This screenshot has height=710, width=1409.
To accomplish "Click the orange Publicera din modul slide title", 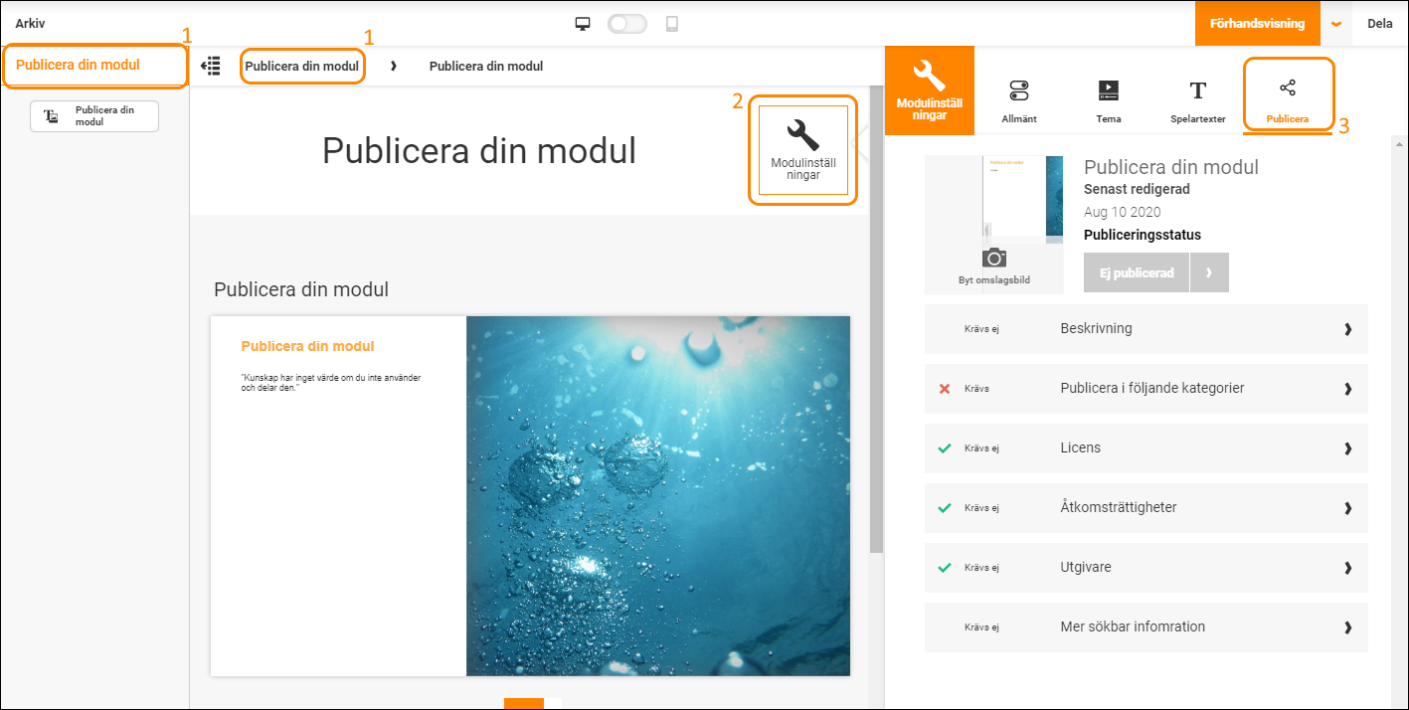I will pyautogui.click(x=307, y=346).
